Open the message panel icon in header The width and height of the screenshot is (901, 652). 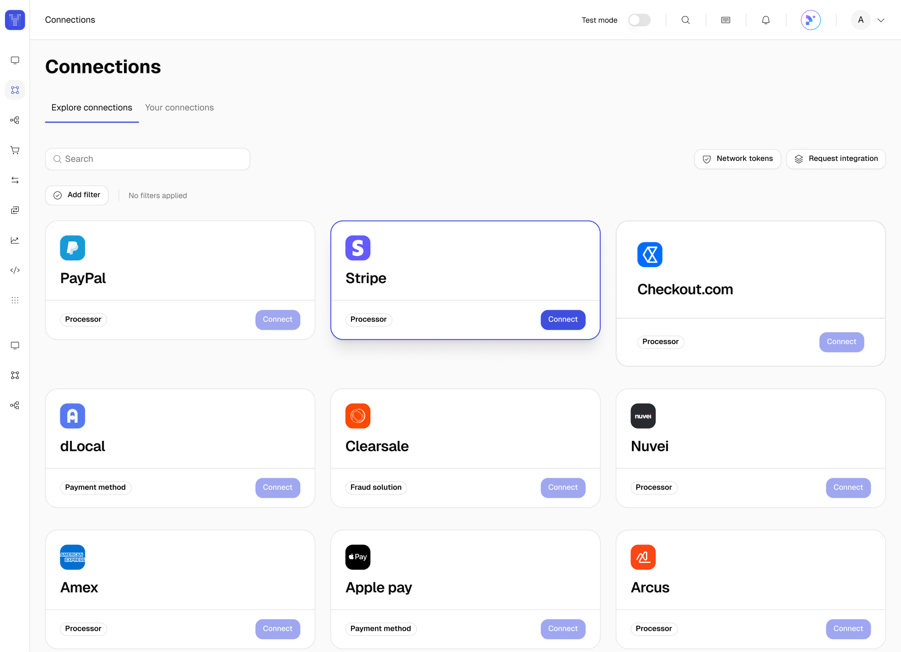(726, 20)
